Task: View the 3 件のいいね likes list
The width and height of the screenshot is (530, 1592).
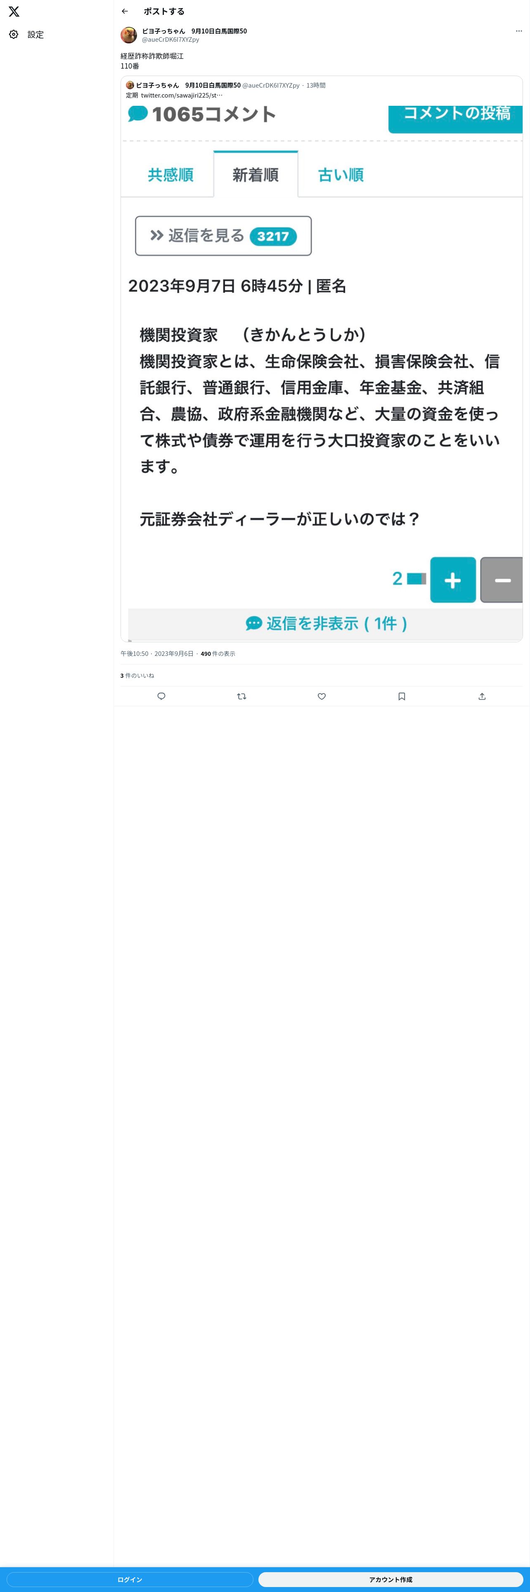Action: [x=137, y=675]
